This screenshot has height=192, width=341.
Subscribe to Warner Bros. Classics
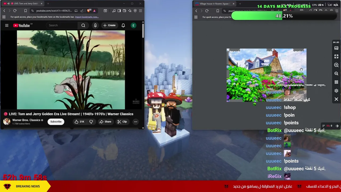56,122
